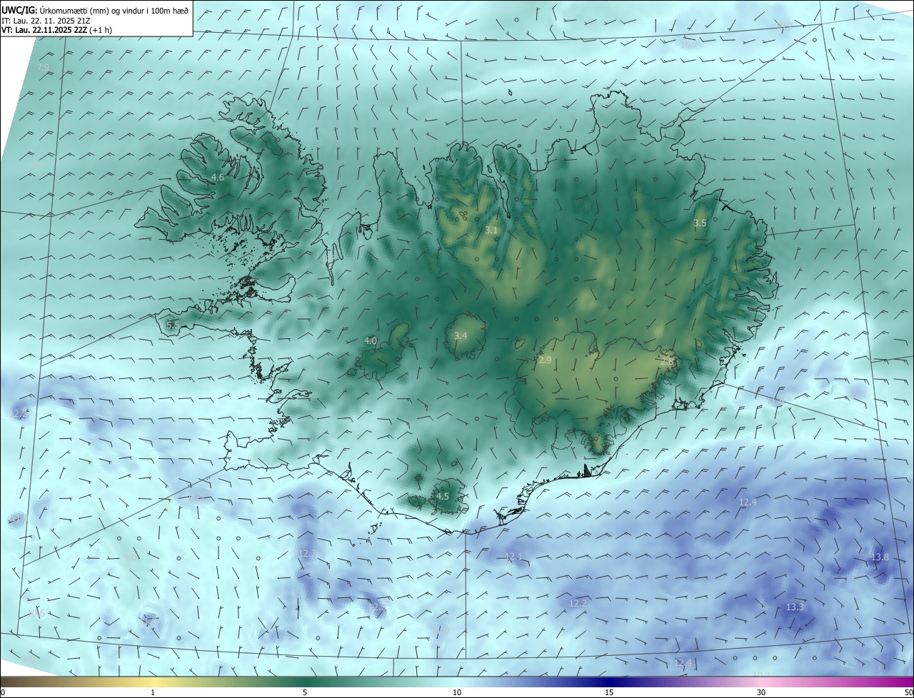
Task: Click the 1 tick on the color scale
Action: point(153,692)
